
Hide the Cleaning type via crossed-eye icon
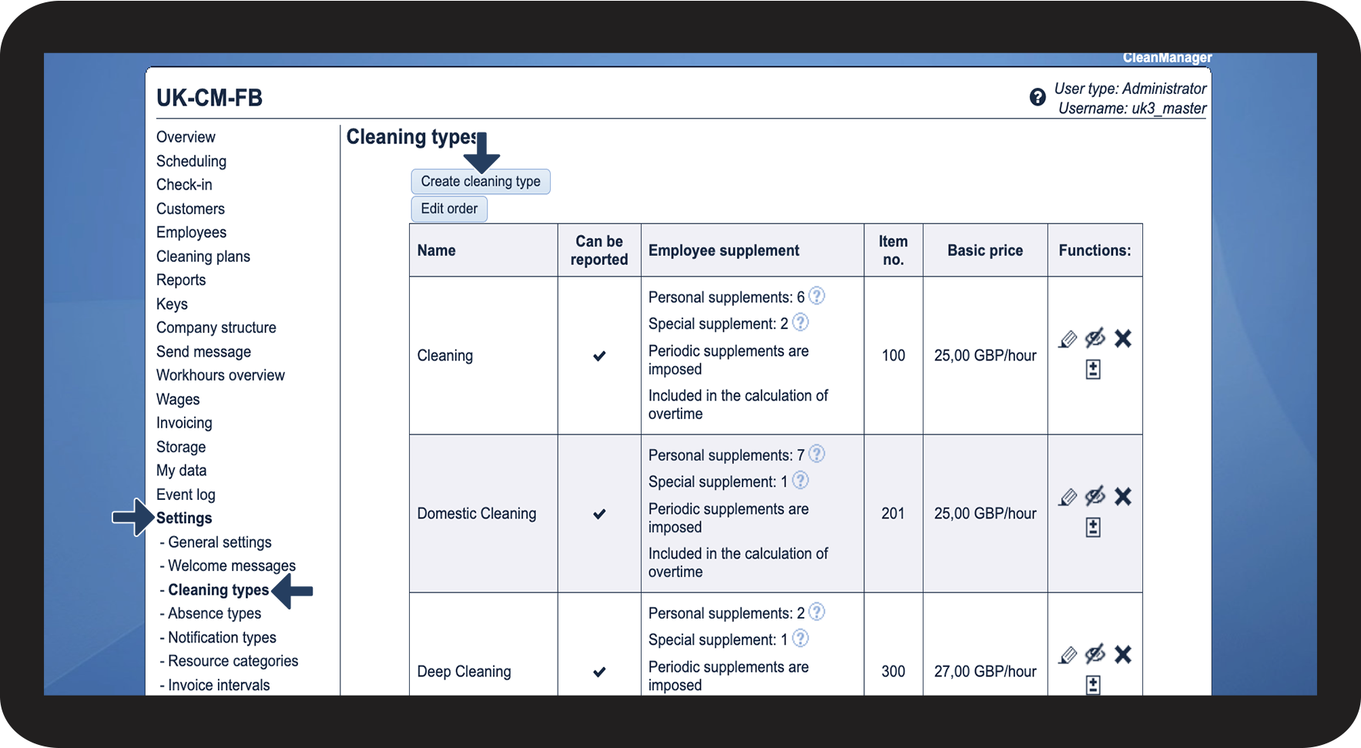coord(1094,338)
